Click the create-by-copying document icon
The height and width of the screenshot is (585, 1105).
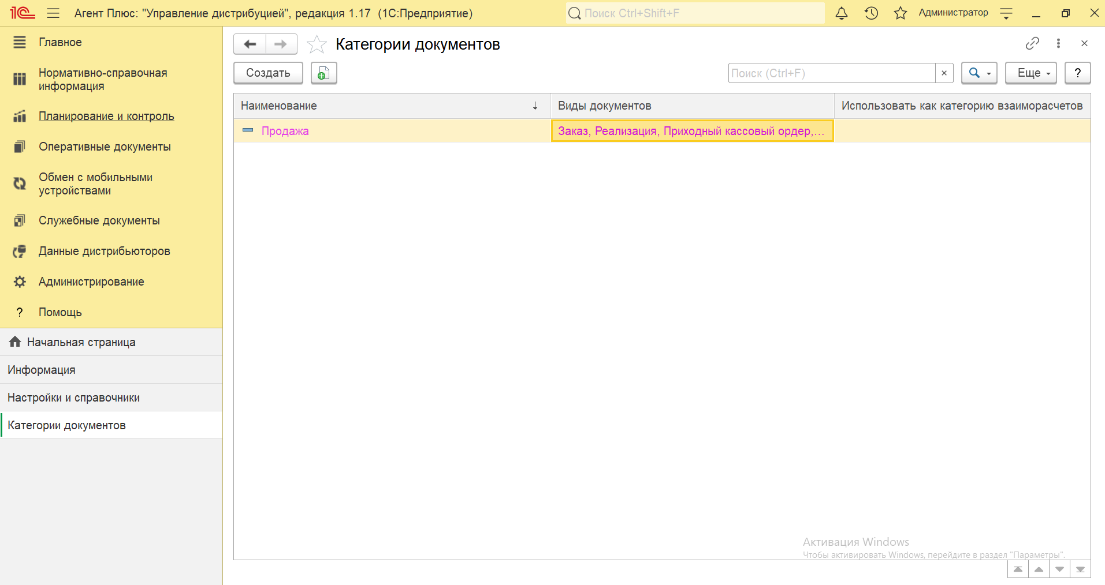coord(323,73)
